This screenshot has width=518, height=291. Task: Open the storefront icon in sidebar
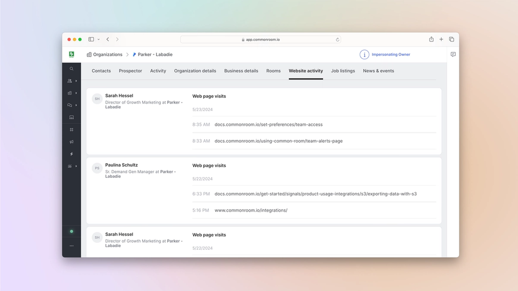[x=71, y=117]
